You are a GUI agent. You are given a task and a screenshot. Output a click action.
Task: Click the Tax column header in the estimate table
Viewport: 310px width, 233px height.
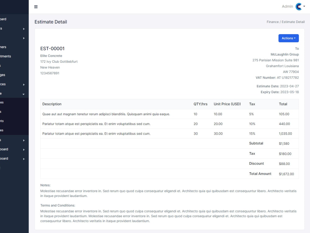252,104
